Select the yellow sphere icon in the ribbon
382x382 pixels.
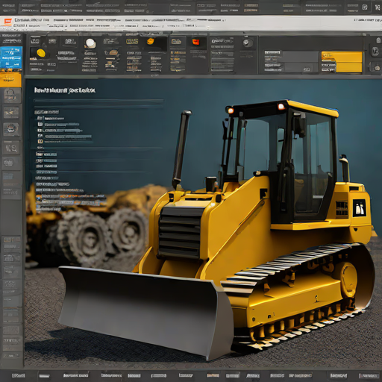coord(41,53)
